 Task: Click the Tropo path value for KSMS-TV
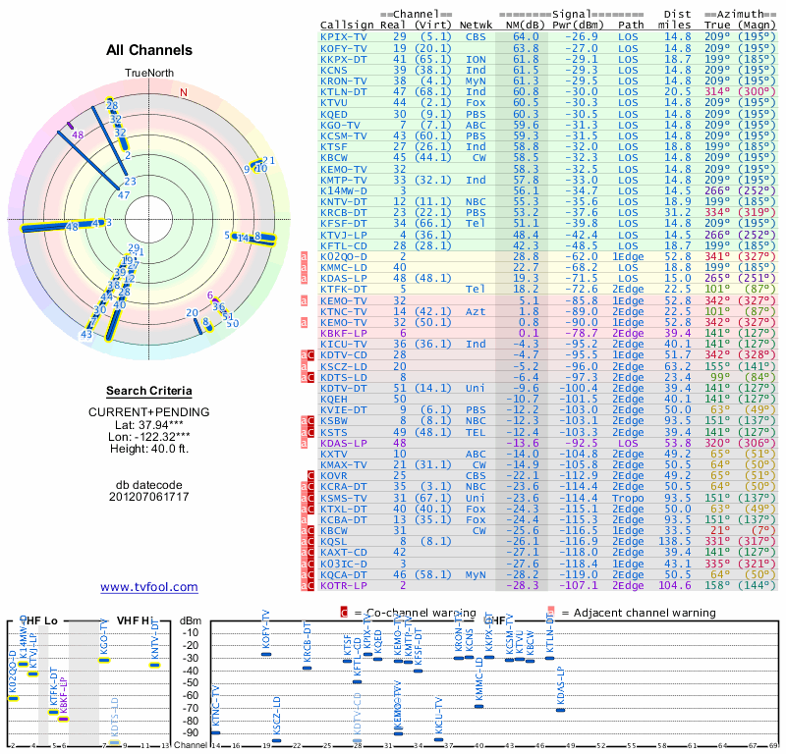coord(628,499)
